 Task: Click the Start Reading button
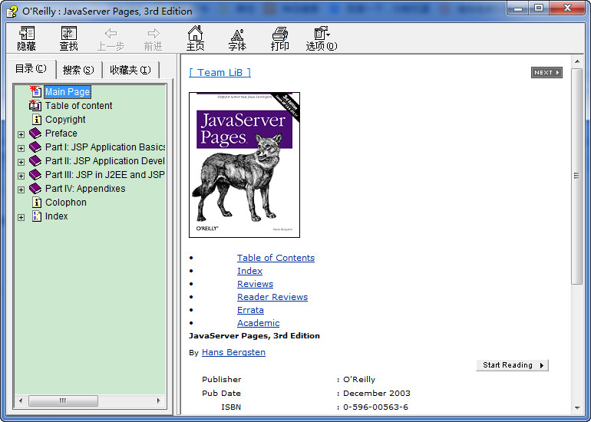(512, 365)
